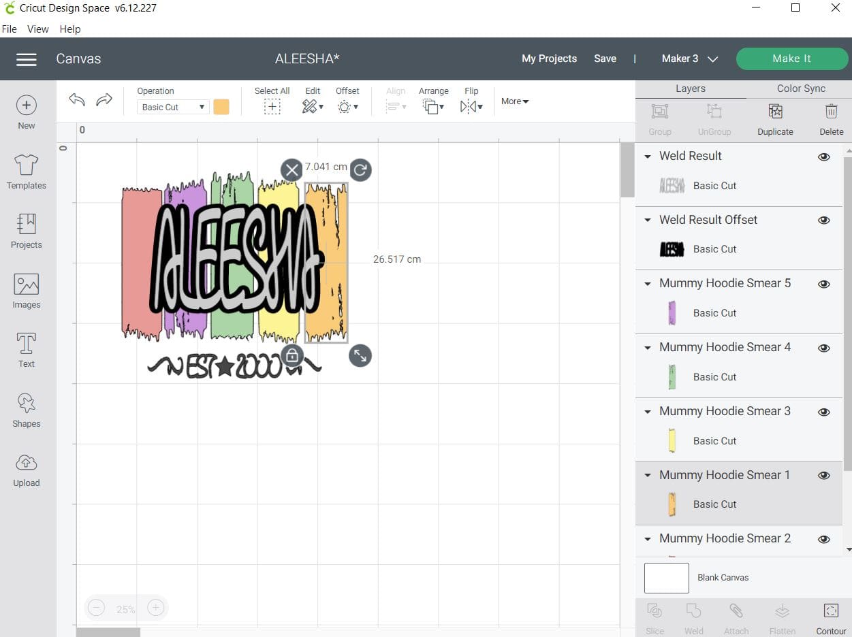This screenshot has width=852, height=637.
Task: Collapse the Mummy Hoodie Smear 3 group
Action: 648,412
